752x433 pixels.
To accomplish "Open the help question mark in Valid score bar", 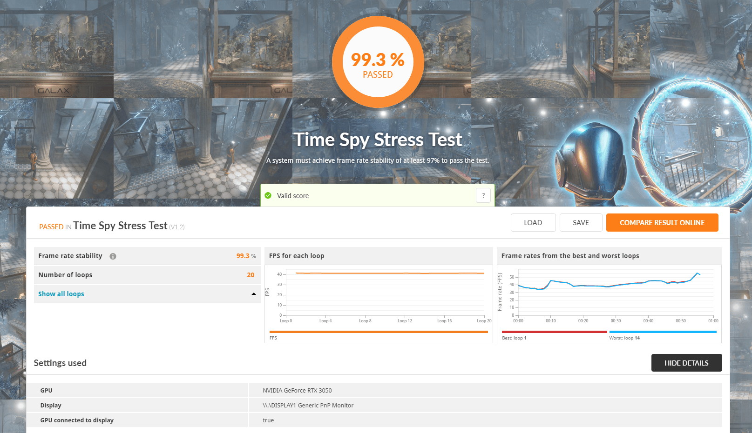I will (483, 195).
